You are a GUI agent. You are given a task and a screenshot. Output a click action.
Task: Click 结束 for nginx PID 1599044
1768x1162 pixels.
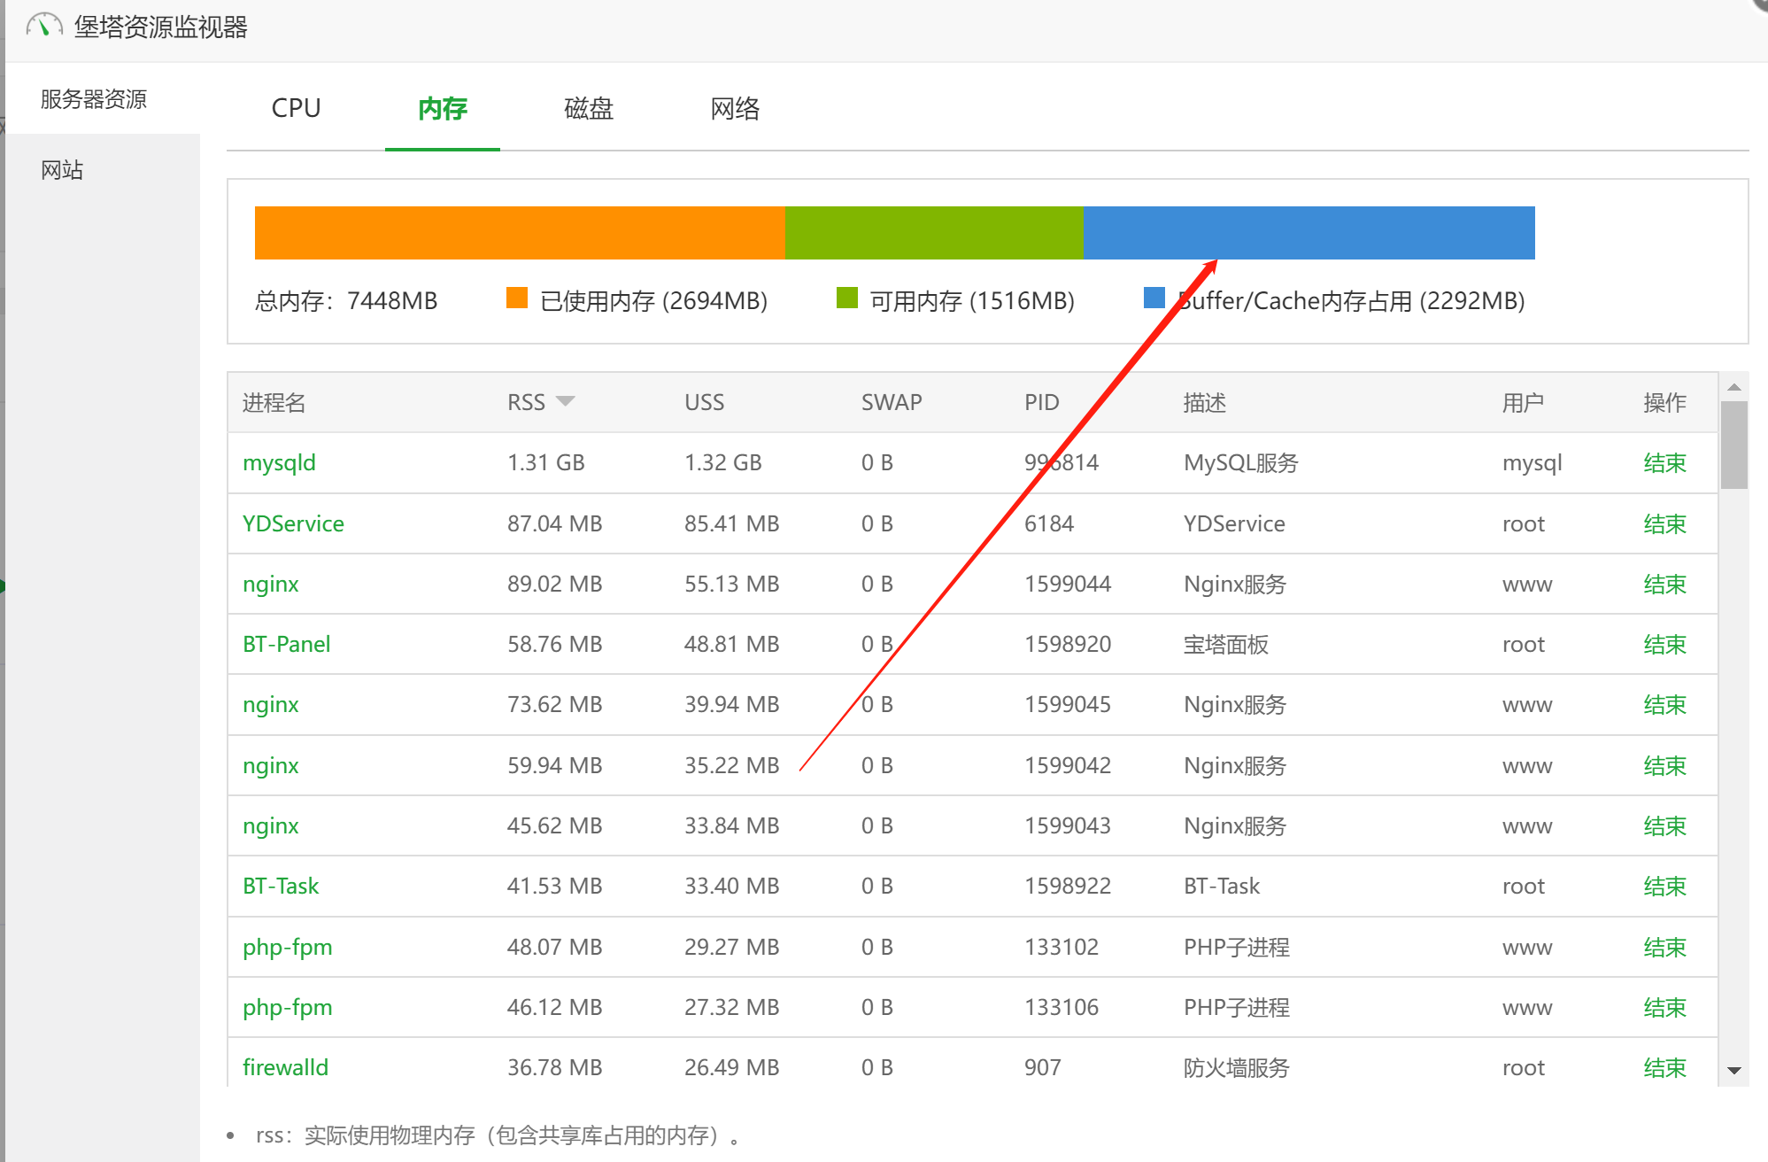1664,585
